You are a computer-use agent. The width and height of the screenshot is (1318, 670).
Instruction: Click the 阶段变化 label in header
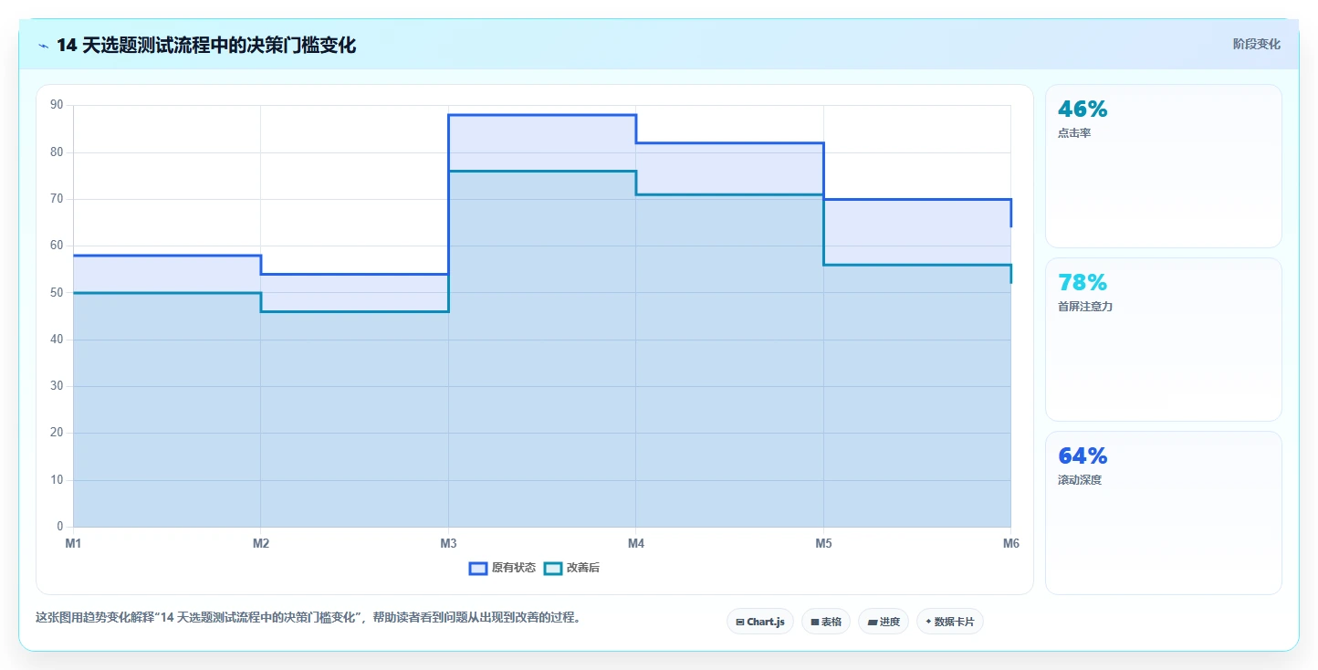tap(1256, 44)
